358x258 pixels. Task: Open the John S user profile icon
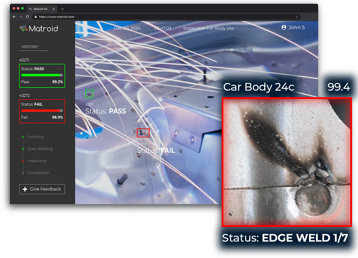click(284, 27)
